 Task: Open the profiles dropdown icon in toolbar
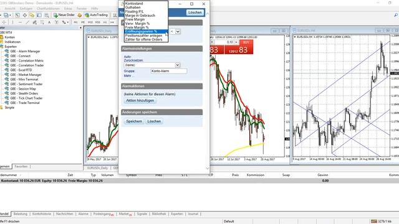(x=7, y=15)
